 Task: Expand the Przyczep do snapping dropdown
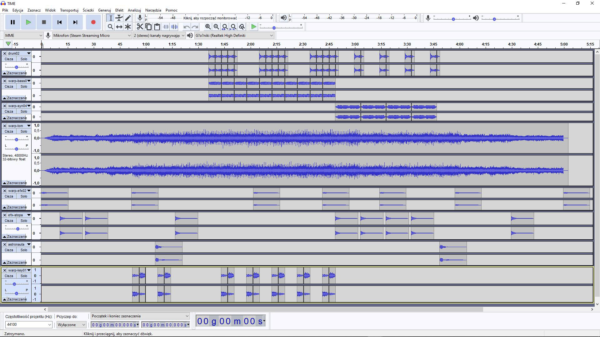click(x=71, y=325)
